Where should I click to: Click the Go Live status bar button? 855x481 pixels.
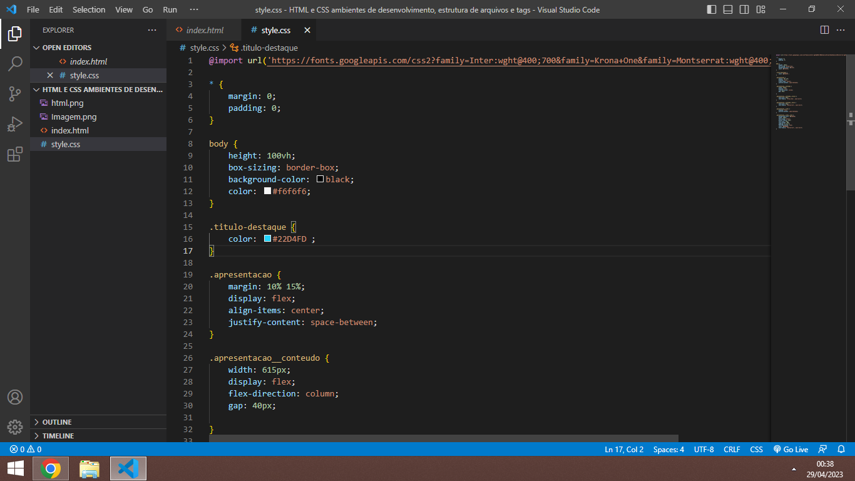tap(791, 449)
